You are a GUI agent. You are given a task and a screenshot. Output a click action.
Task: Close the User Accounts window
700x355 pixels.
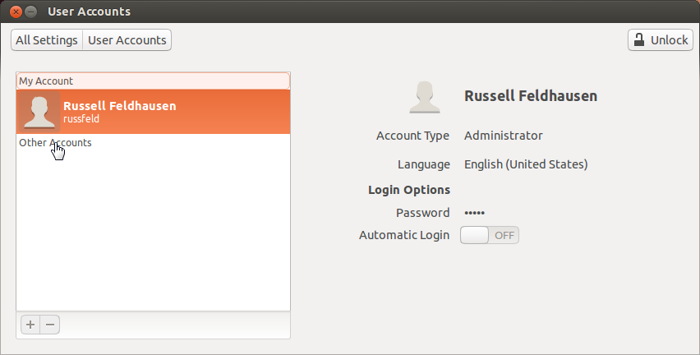15,12
